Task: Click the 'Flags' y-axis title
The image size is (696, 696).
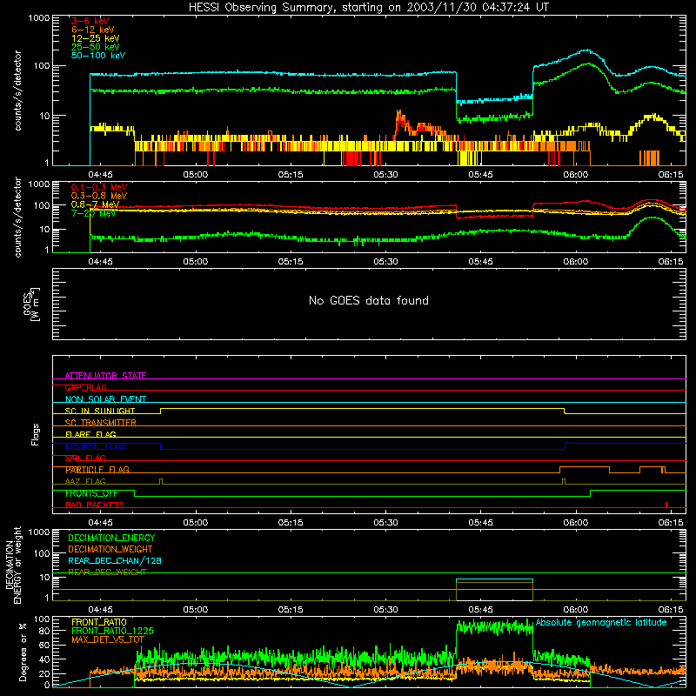Action: 35,434
